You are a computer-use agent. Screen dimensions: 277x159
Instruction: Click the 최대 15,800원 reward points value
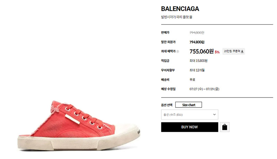pyautogui.click(x=198, y=61)
